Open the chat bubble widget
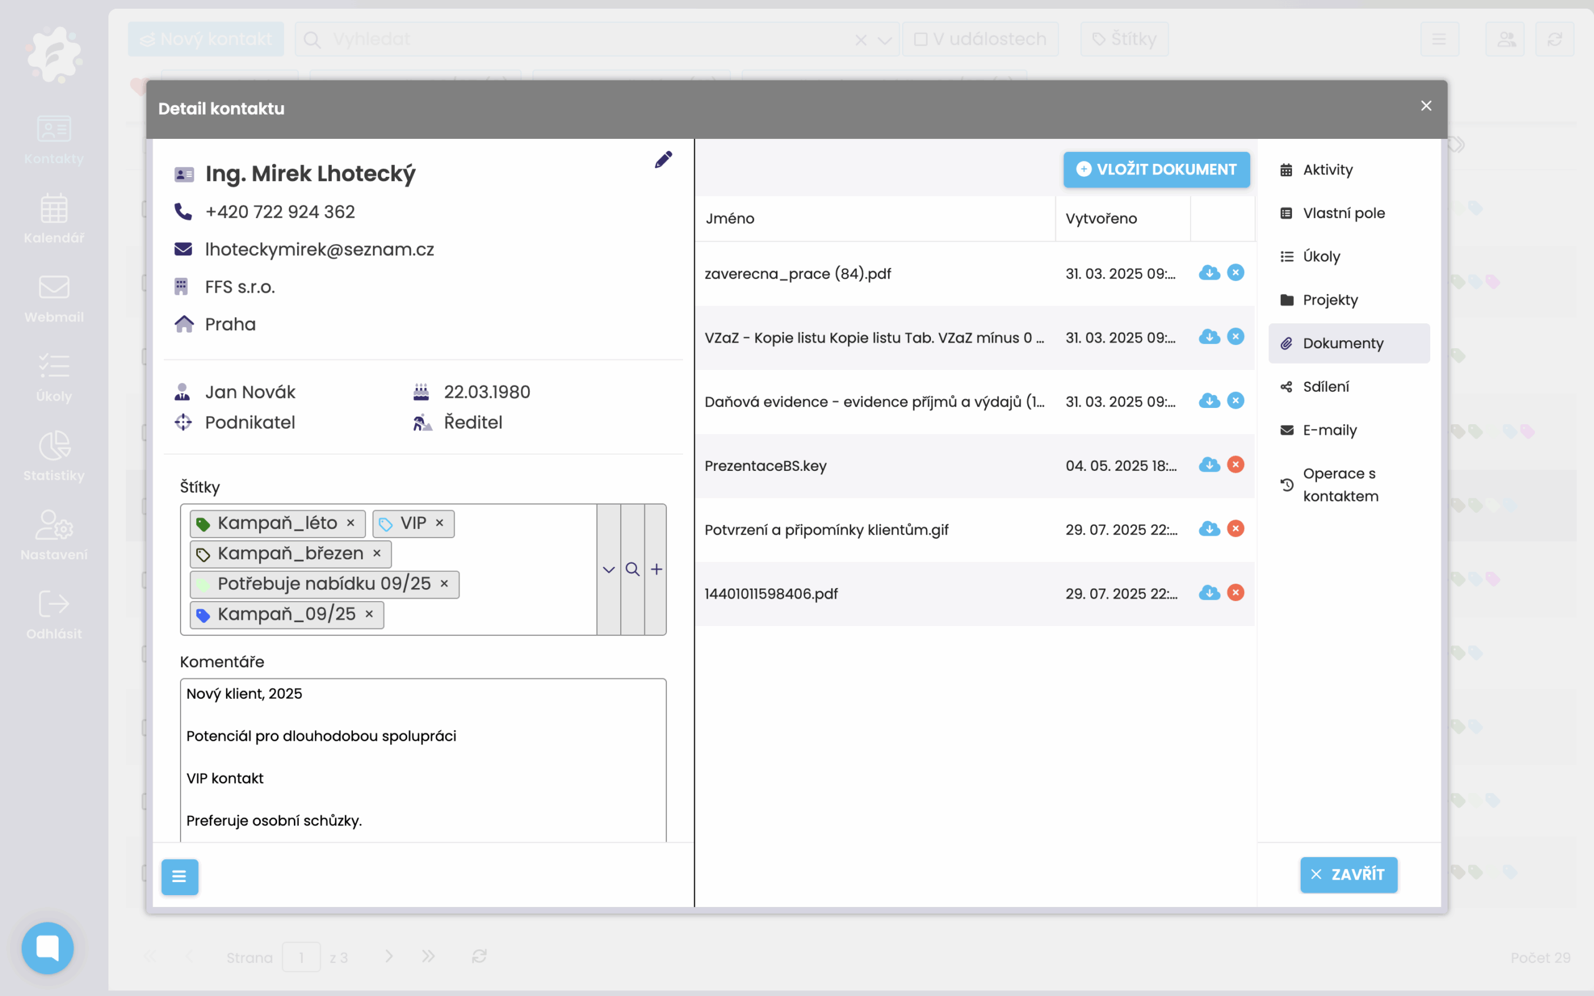Image resolution: width=1594 pixels, height=996 pixels. [x=47, y=948]
